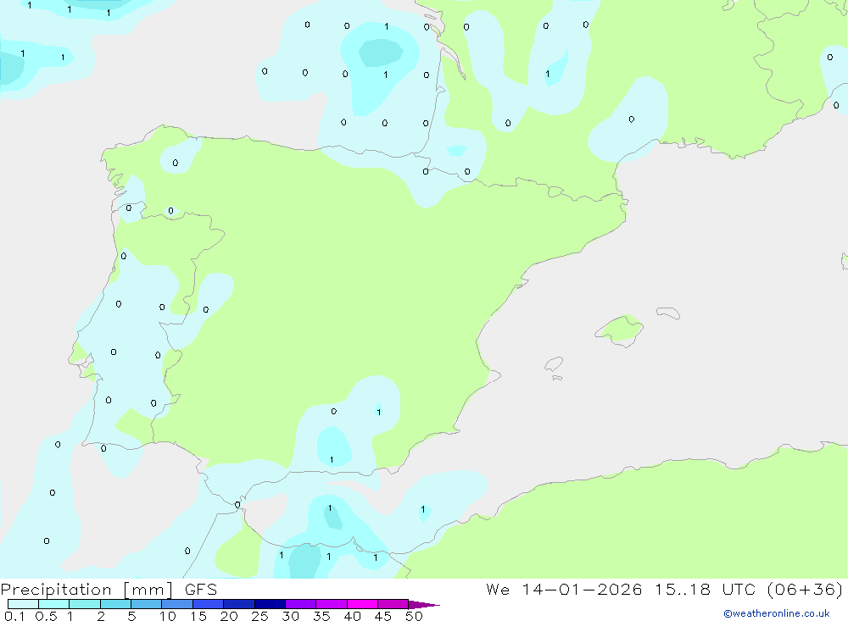Click the 30–35 mm purple legend swatch
Image resolution: width=848 pixels, height=621 pixels.
coord(301,604)
